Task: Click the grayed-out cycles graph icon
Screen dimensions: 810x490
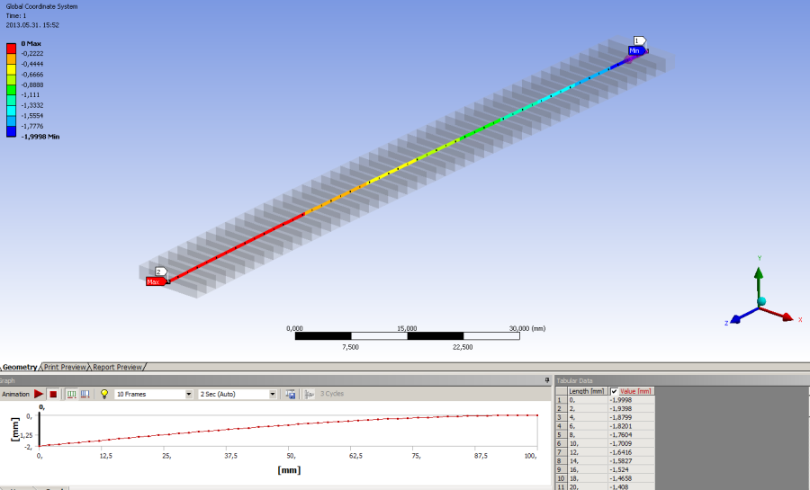Action: point(310,394)
